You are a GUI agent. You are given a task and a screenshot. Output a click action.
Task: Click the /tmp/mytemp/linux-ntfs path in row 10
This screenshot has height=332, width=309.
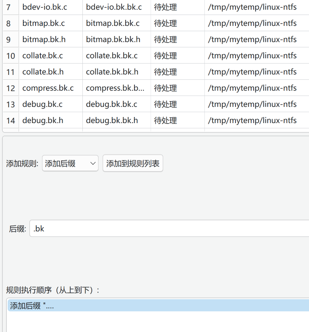coord(257,55)
